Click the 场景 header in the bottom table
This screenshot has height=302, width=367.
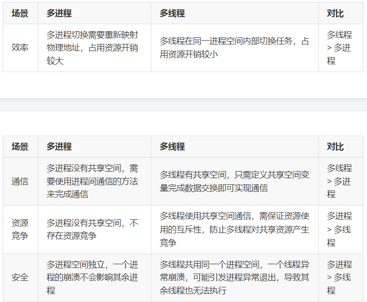pos(20,147)
